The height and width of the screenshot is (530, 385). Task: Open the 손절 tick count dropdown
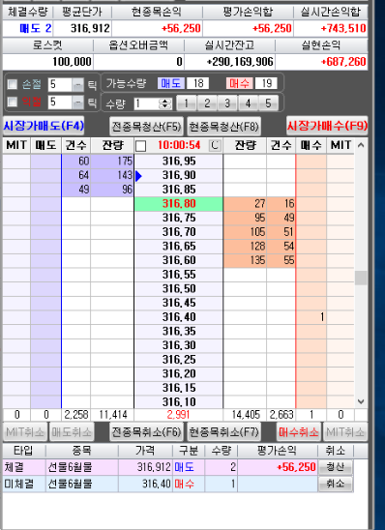point(77,84)
